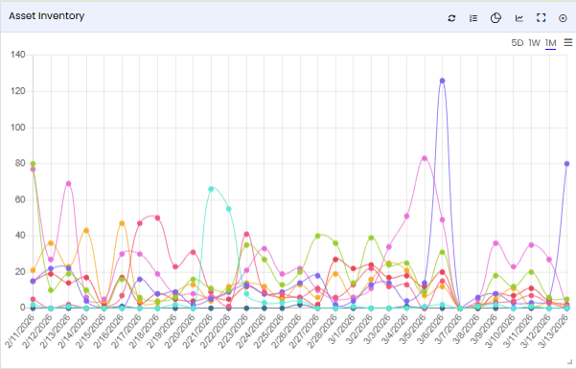Click the orange point at 2/16/2026 near 47
Image resolution: width=576 pixels, height=369 pixels.
click(x=122, y=223)
